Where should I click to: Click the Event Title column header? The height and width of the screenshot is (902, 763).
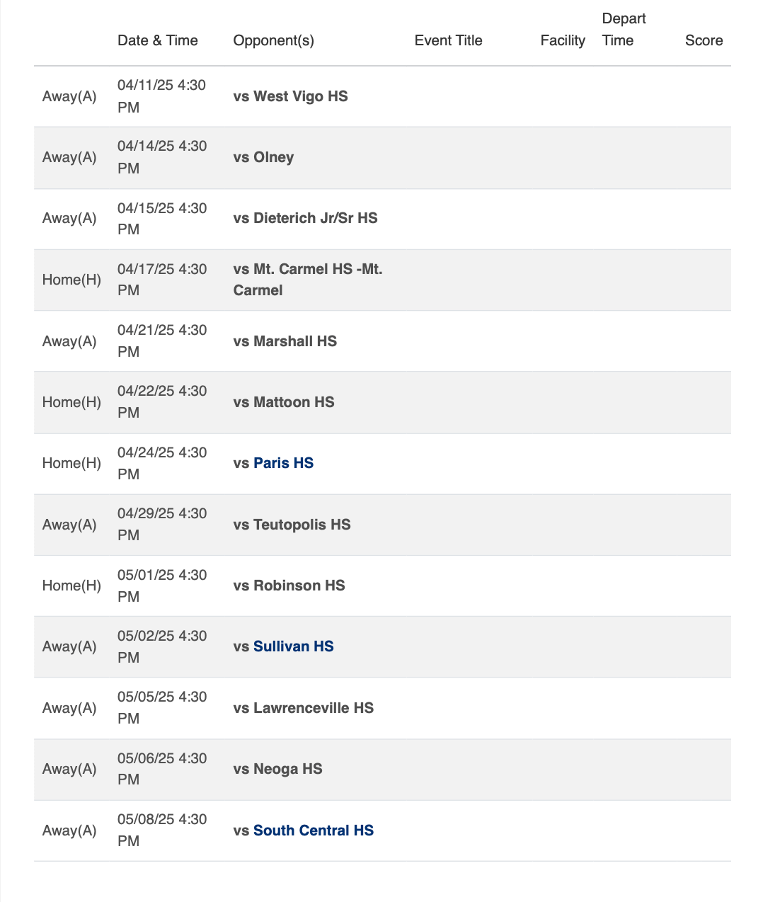(448, 40)
